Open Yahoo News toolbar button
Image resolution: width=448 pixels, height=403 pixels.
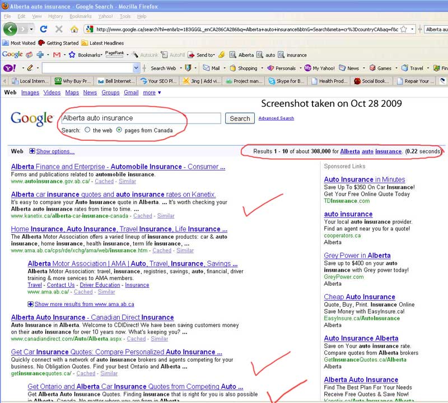coord(349,68)
